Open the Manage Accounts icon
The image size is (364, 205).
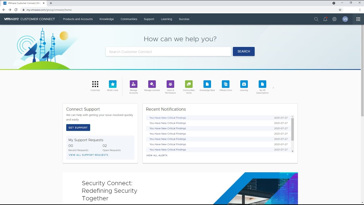click(133, 84)
